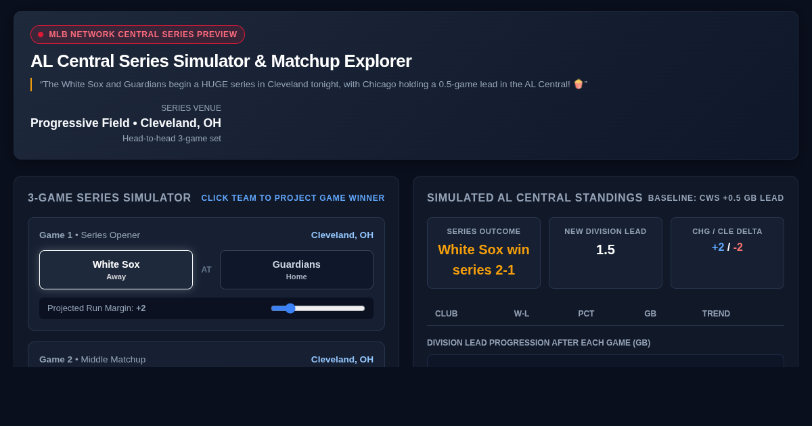Click the Game 2 Middle Matchup heading
This screenshot has width=812, height=426.
click(92, 359)
